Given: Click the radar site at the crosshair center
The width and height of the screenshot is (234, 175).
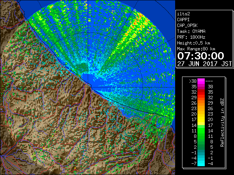Looking at the screenshot, I should tap(88, 87).
